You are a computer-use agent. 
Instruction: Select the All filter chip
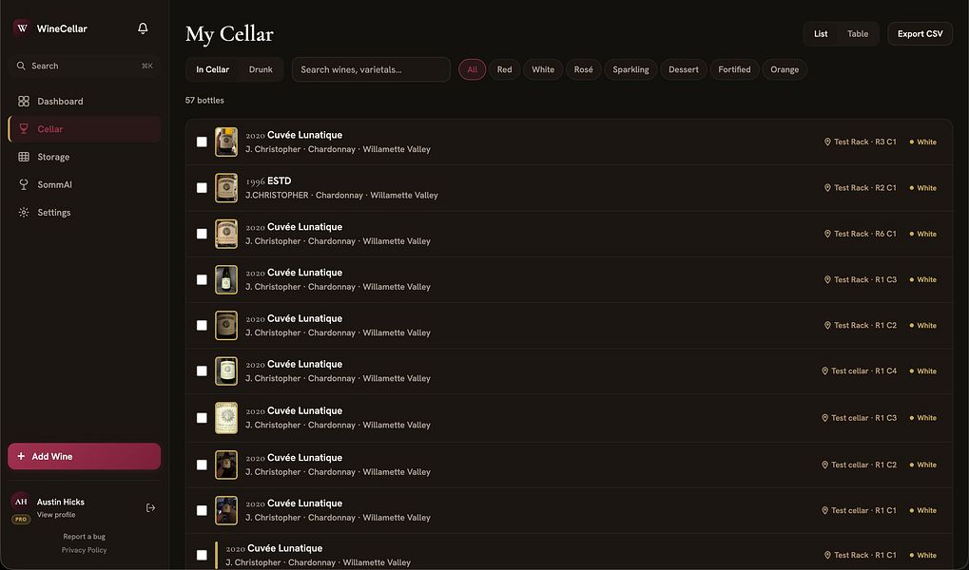pos(473,69)
